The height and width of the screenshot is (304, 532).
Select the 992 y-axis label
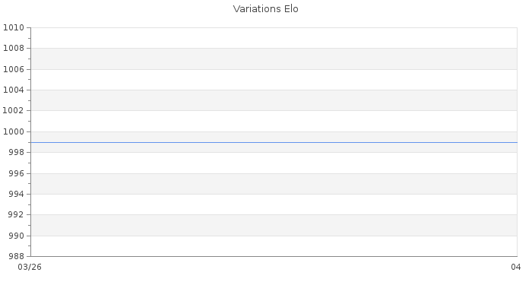coord(16,214)
